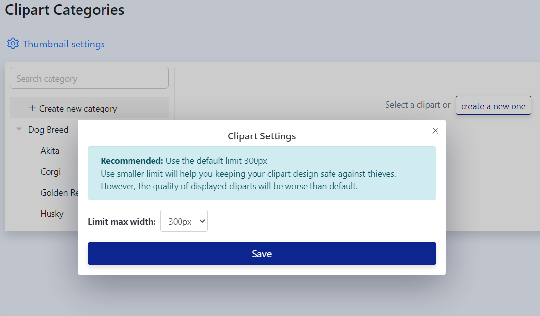Select the Dog Breed category
540x316 pixels.
[48, 130]
